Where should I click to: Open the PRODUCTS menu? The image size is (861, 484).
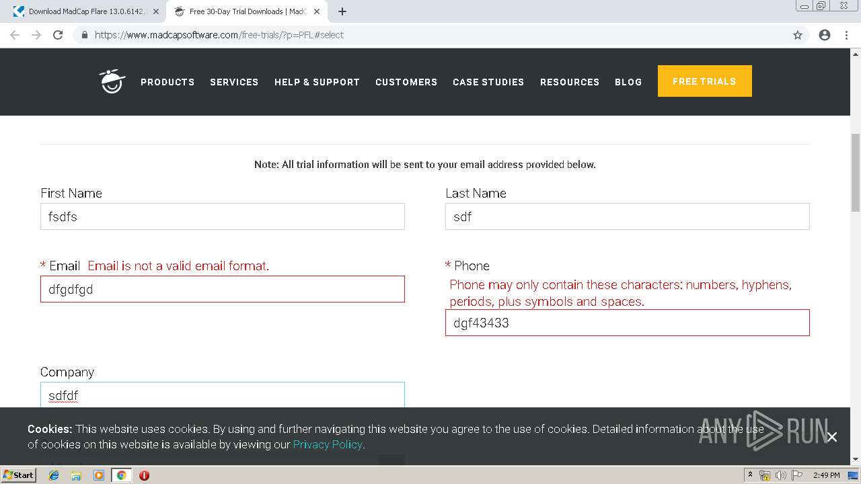(167, 82)
